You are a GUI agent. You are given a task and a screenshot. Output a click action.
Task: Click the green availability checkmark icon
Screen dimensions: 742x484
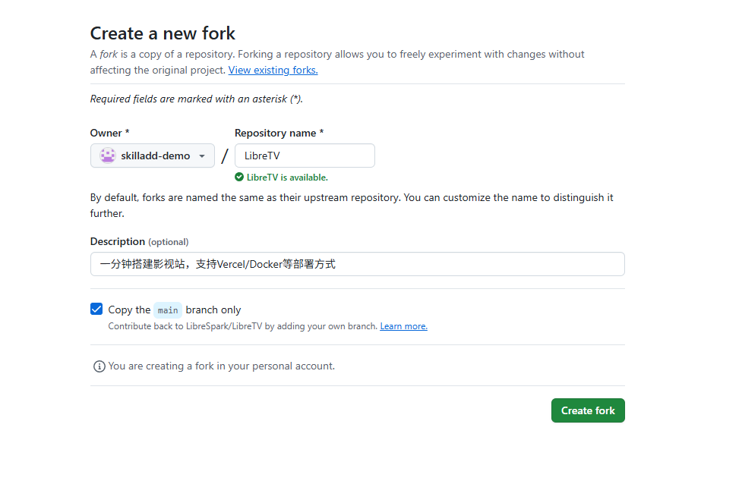coord(239,178)
